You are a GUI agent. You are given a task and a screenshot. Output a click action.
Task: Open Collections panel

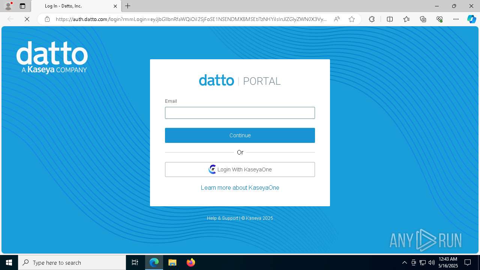point(423,19)
